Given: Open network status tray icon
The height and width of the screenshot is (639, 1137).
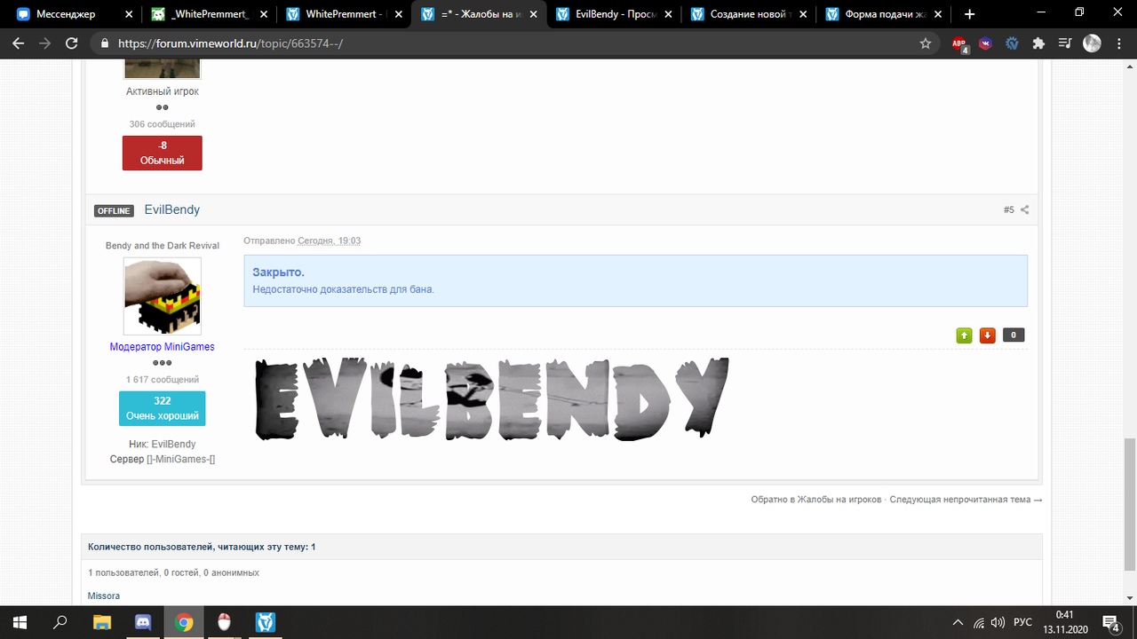Looking at the screenshot, I should pyautogui.click(x=979, y=622).
